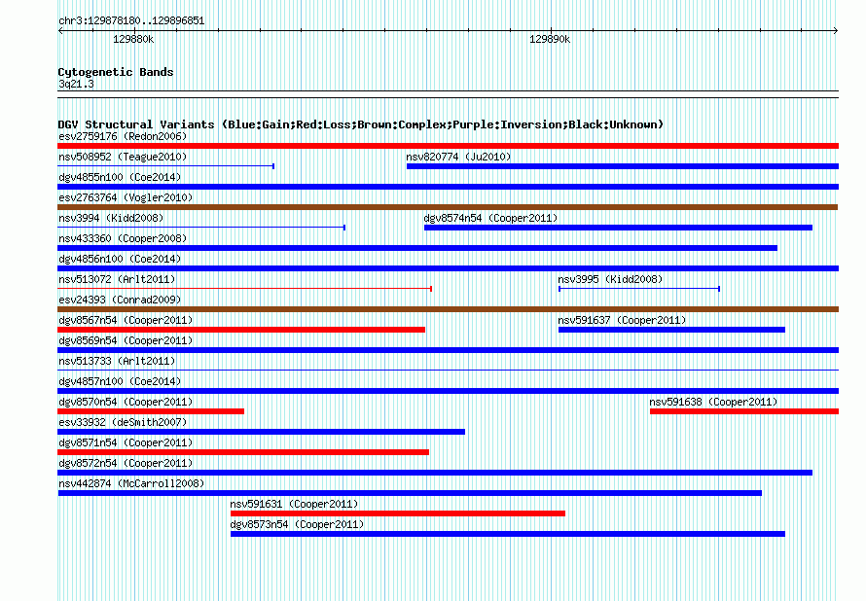Select the thin red nsv513072 line
Viewport: 866px width, 601px height.
(x=244, y=289)
